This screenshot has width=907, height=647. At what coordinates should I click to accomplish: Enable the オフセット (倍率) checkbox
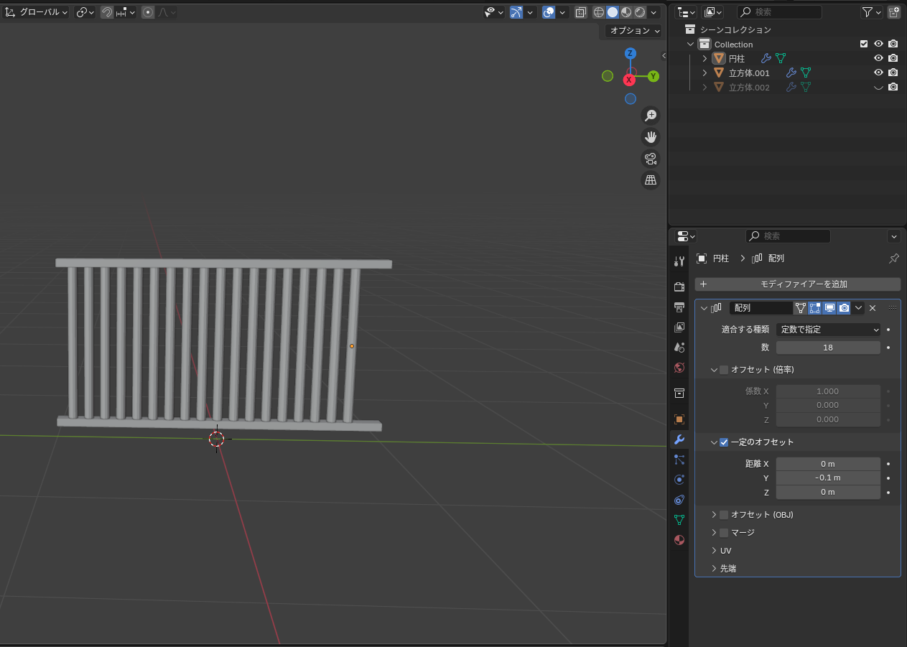click(x=724, y=370)
